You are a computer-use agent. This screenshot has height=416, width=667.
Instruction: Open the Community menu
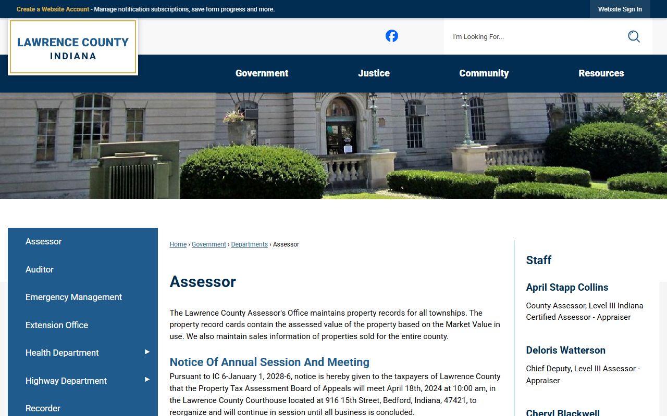(484, 73)
